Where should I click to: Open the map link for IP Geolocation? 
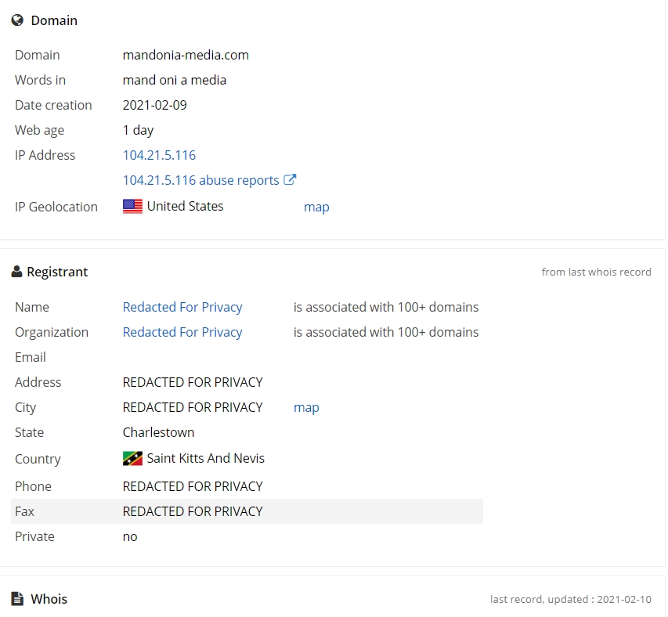(316, 207)
